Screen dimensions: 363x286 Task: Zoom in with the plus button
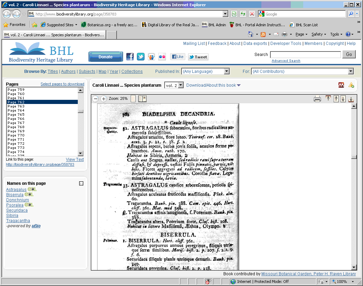(x=103, y=99)
